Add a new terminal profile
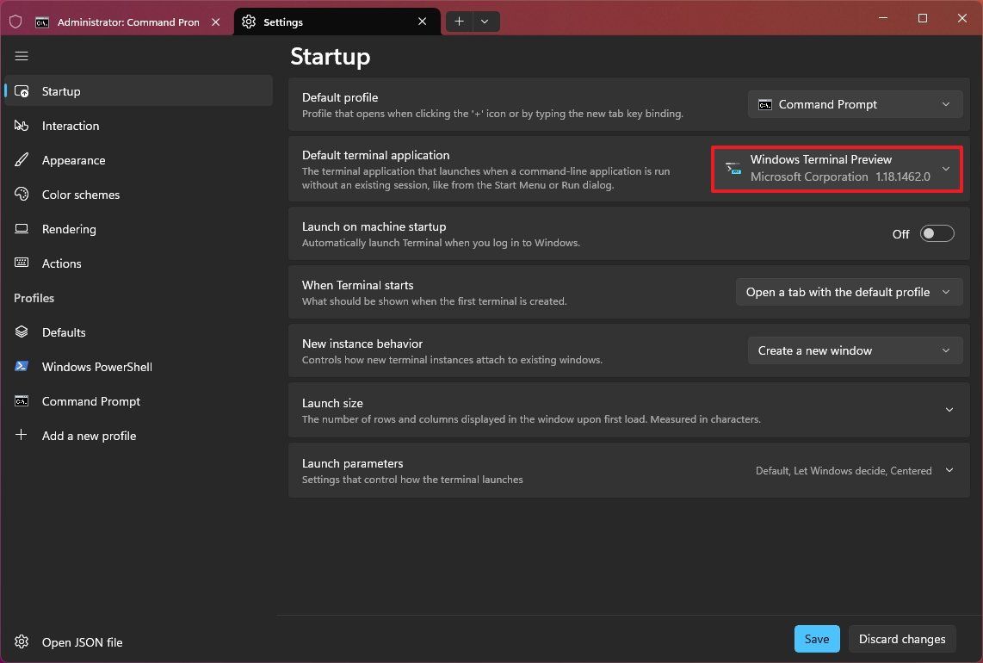Screen dimensions: 983x663 tap(89, 436)
